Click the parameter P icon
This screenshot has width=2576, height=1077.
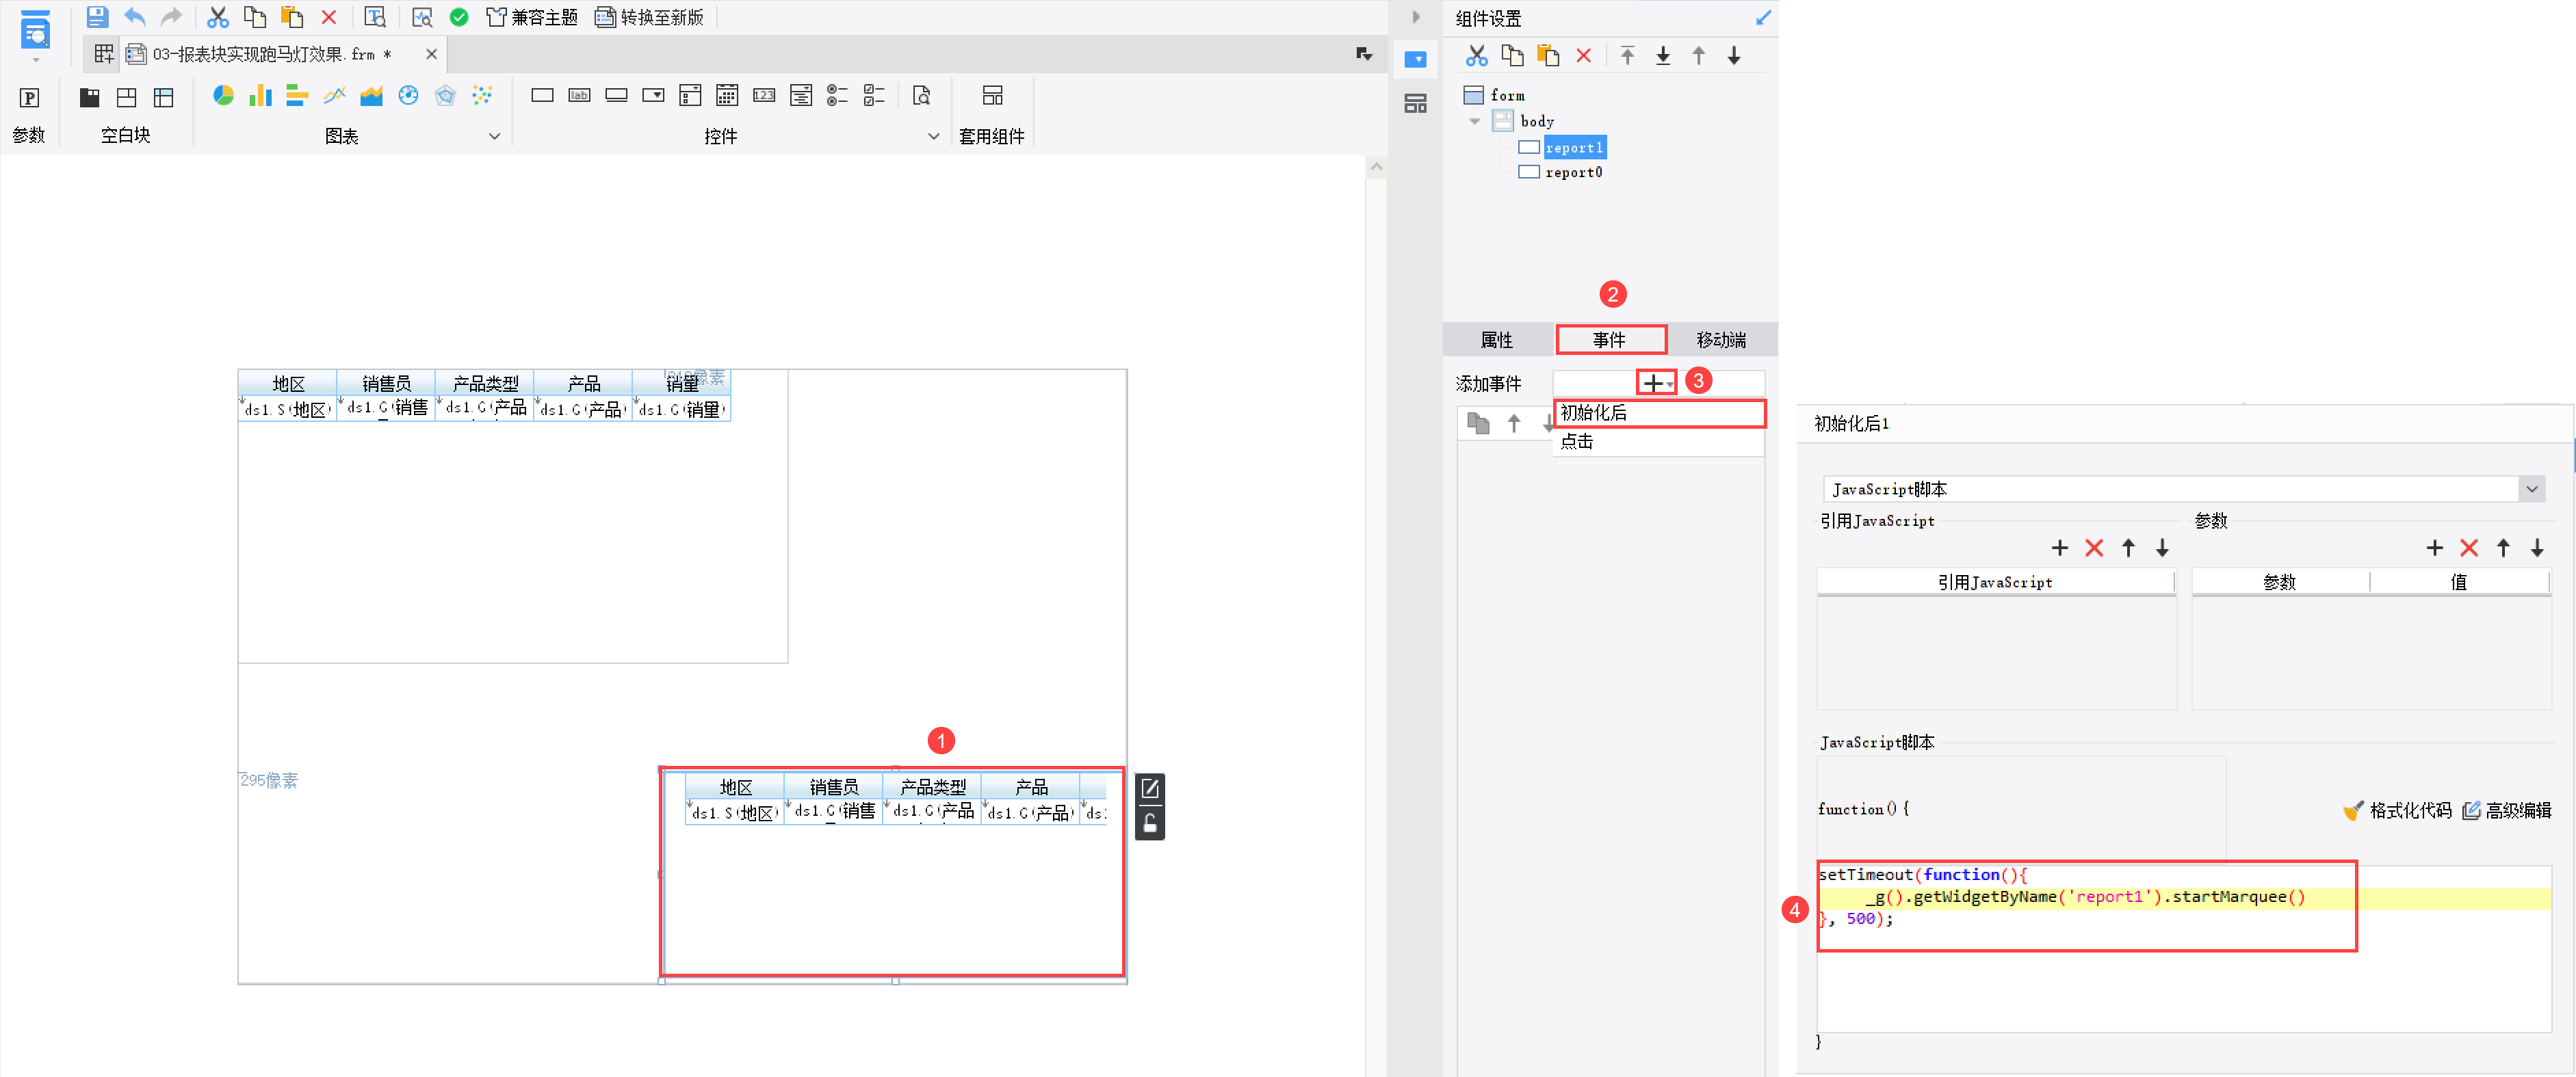click(x=29, y=97)
